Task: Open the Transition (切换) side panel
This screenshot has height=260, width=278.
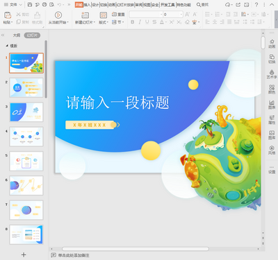Action: (272, 59)
